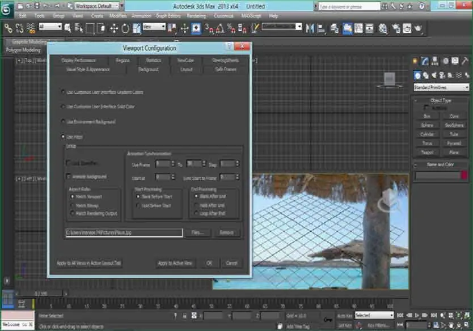Screen dimensions: 473x331
Task: Open the Render Setup dialog icon
Action: (x=396, y=28)
